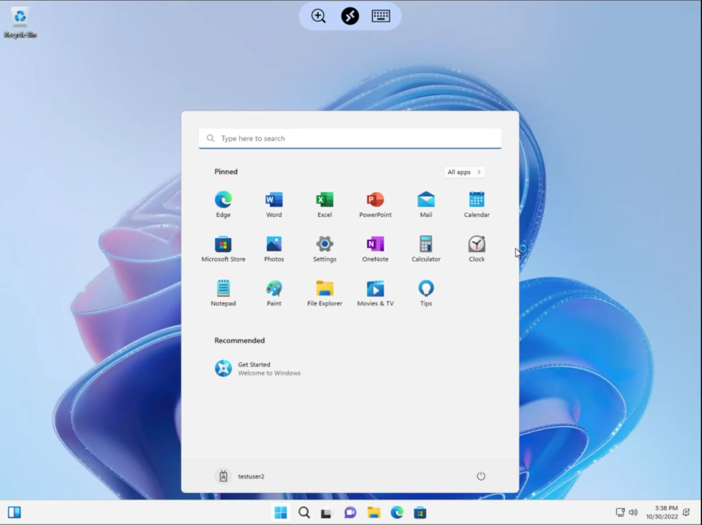Launch Edge from the taskbar
This screenshot has height=525, width=702.
[397, 513]
